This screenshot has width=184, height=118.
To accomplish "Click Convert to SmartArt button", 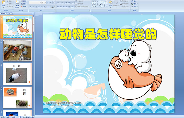I will pyautogui.click(x=82, y=6).
